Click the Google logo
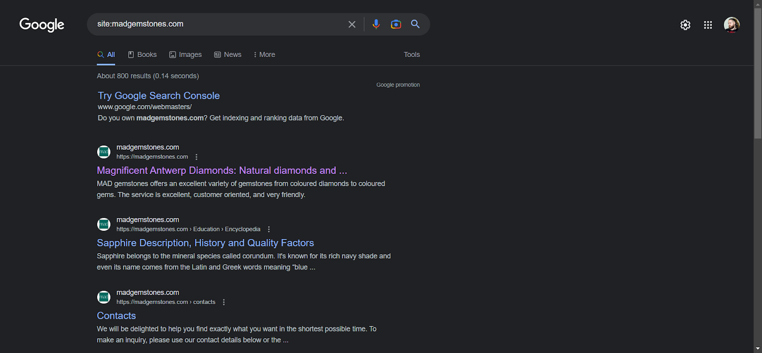This screenshot has height=353, width=762. tap(42, 25)
